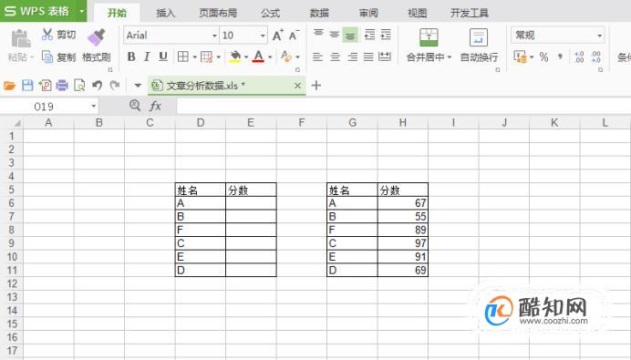The image size is (631, 360).
Task: Click the Cut (剪切) scissors icon
Action: (47, 35)
